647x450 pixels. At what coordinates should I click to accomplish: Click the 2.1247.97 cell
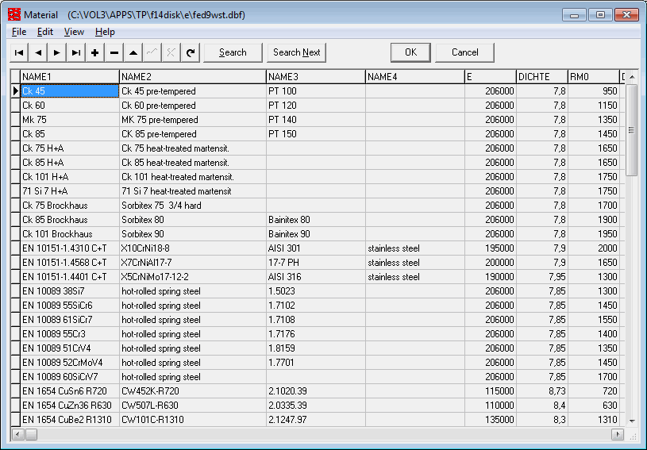pos(316,420)
